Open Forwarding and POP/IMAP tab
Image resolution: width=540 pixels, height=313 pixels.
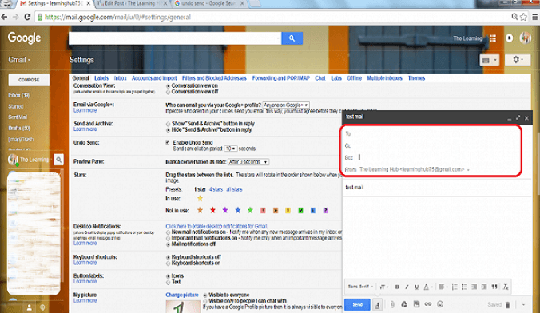[x=280, y=78]
